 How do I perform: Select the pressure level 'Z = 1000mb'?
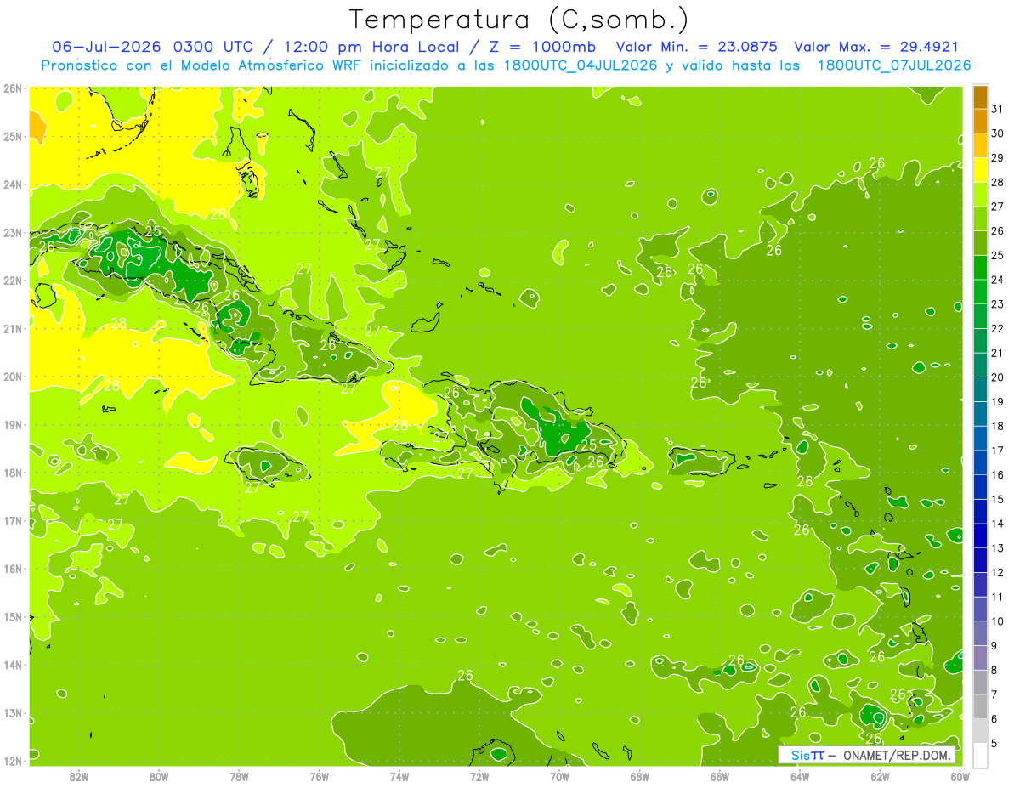coord(545,47)
